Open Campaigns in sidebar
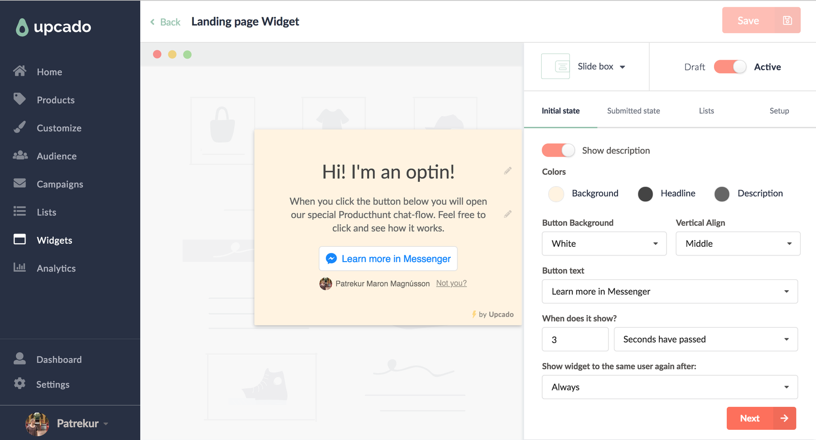The image size is (816, 440). click(60, 184)
